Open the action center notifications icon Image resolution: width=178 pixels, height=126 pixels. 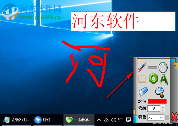tap(128, 120)
